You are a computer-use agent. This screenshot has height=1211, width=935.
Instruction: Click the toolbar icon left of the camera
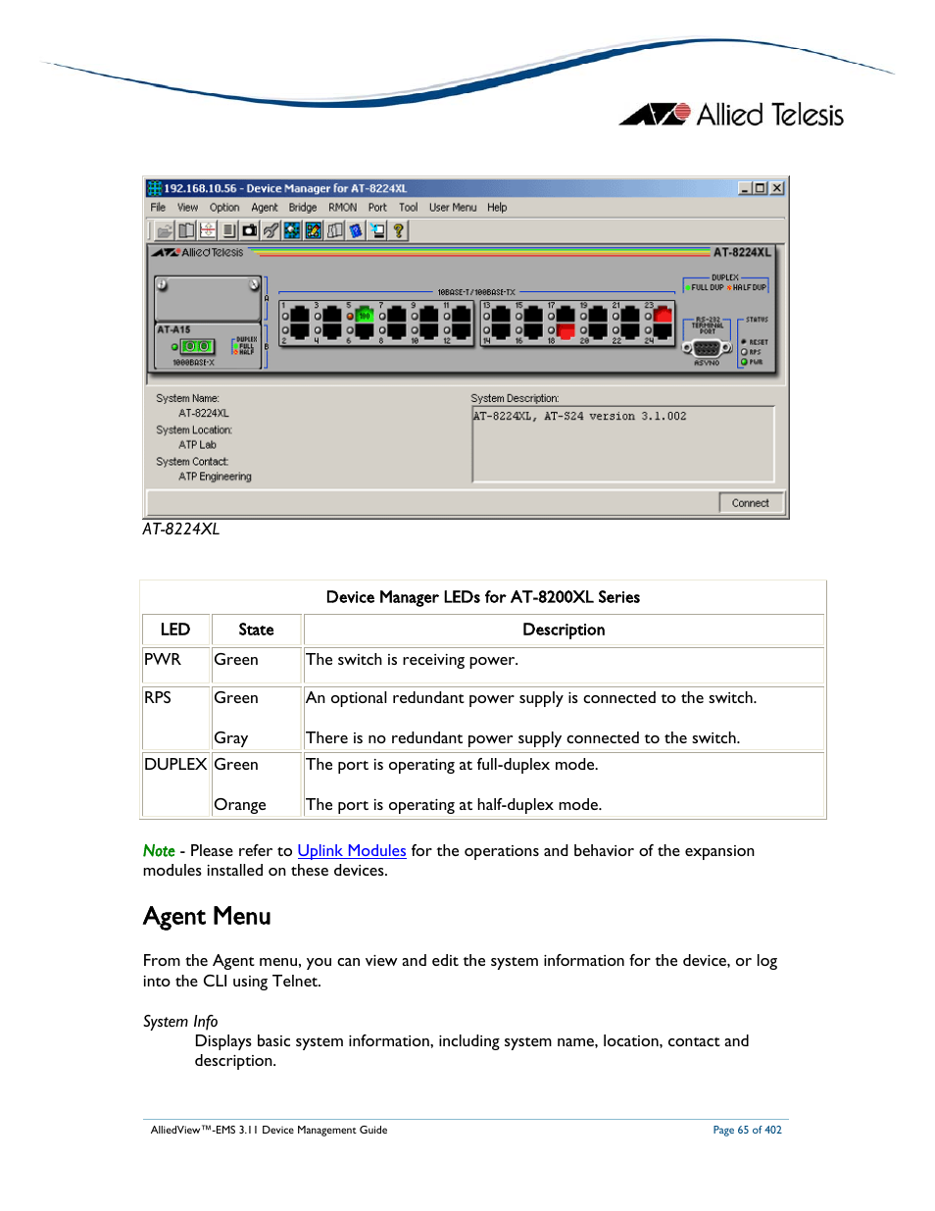(x=228, y=230)
